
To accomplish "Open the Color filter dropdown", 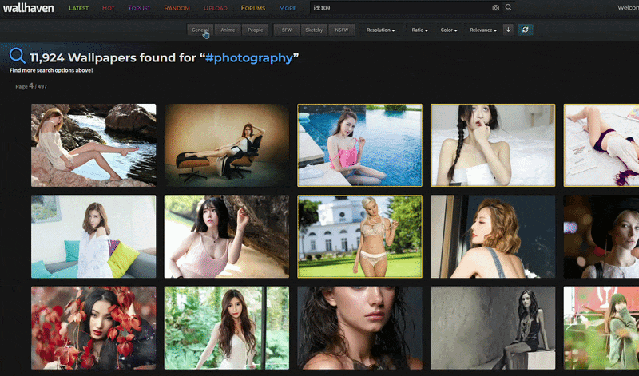I will point(449,30).
